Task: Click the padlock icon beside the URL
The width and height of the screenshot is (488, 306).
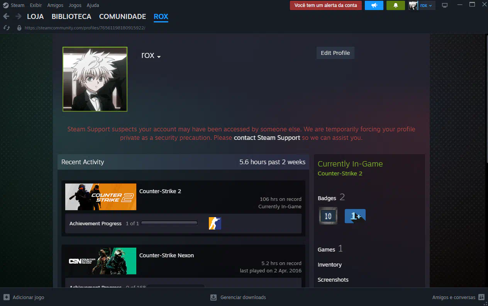Action: [19, 28]
